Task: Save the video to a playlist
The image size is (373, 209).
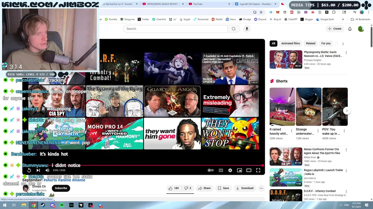Action: point(224,188)
